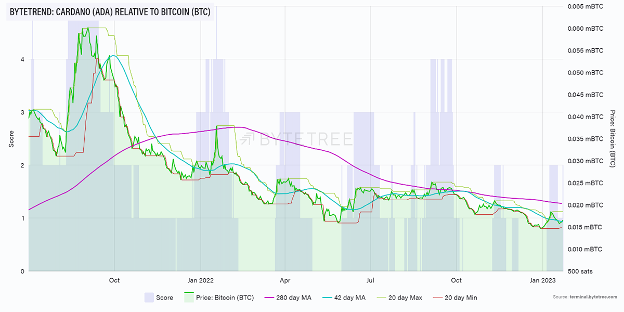
Task: Click the Apr x-axis label
Action: click(x=285, y=281)
